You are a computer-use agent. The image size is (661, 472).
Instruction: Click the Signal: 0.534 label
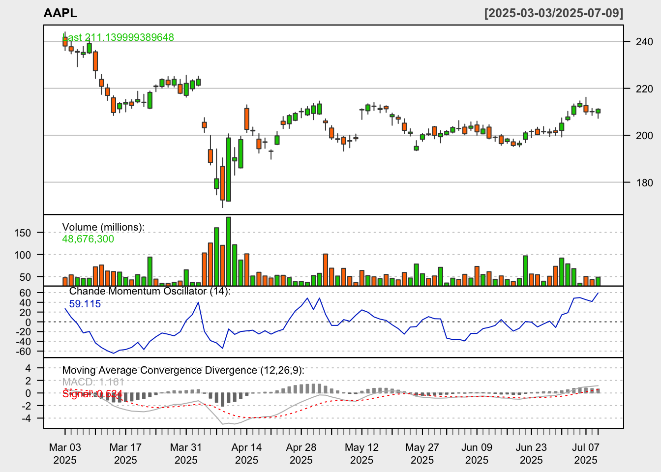tap(92, 394)
